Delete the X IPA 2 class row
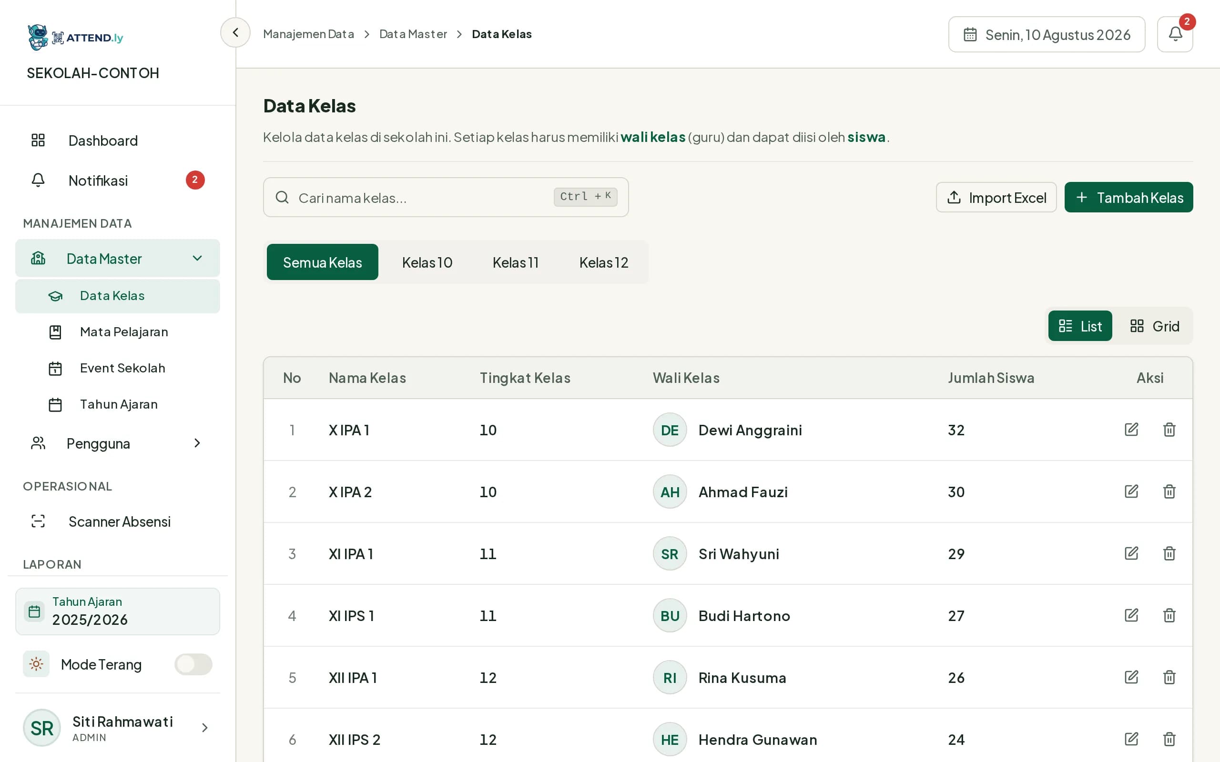Image resolution: width=1220 pixels, height=762 pixels. tap(1169, 491)
